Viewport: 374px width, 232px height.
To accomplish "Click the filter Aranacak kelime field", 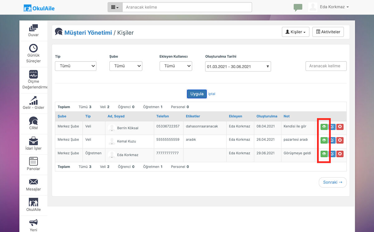I will (x=326, y=66).
